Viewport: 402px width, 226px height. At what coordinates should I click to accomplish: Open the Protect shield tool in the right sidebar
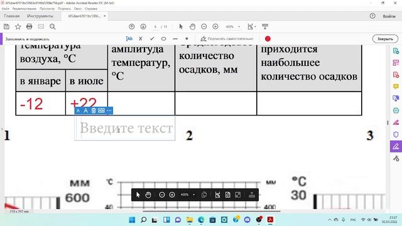pos(396,134)
